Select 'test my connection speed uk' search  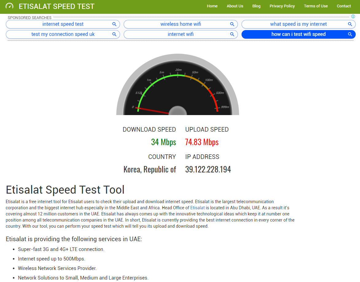coord(63,34)
